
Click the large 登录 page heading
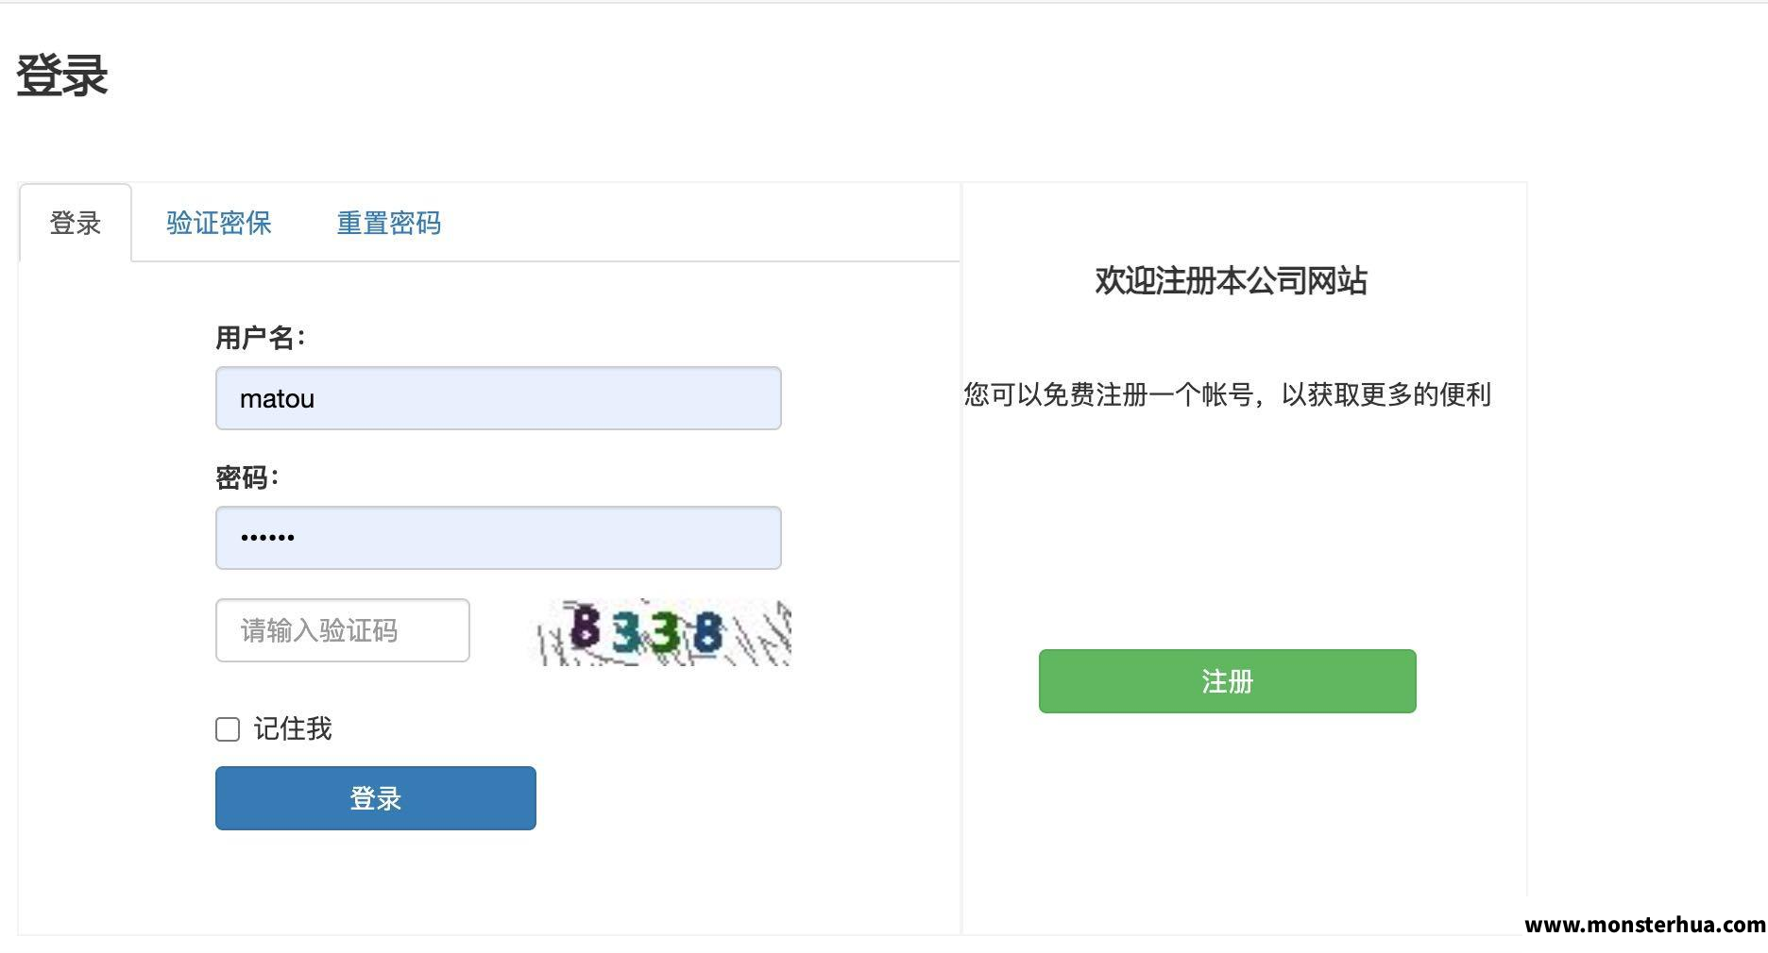(62, 75)
